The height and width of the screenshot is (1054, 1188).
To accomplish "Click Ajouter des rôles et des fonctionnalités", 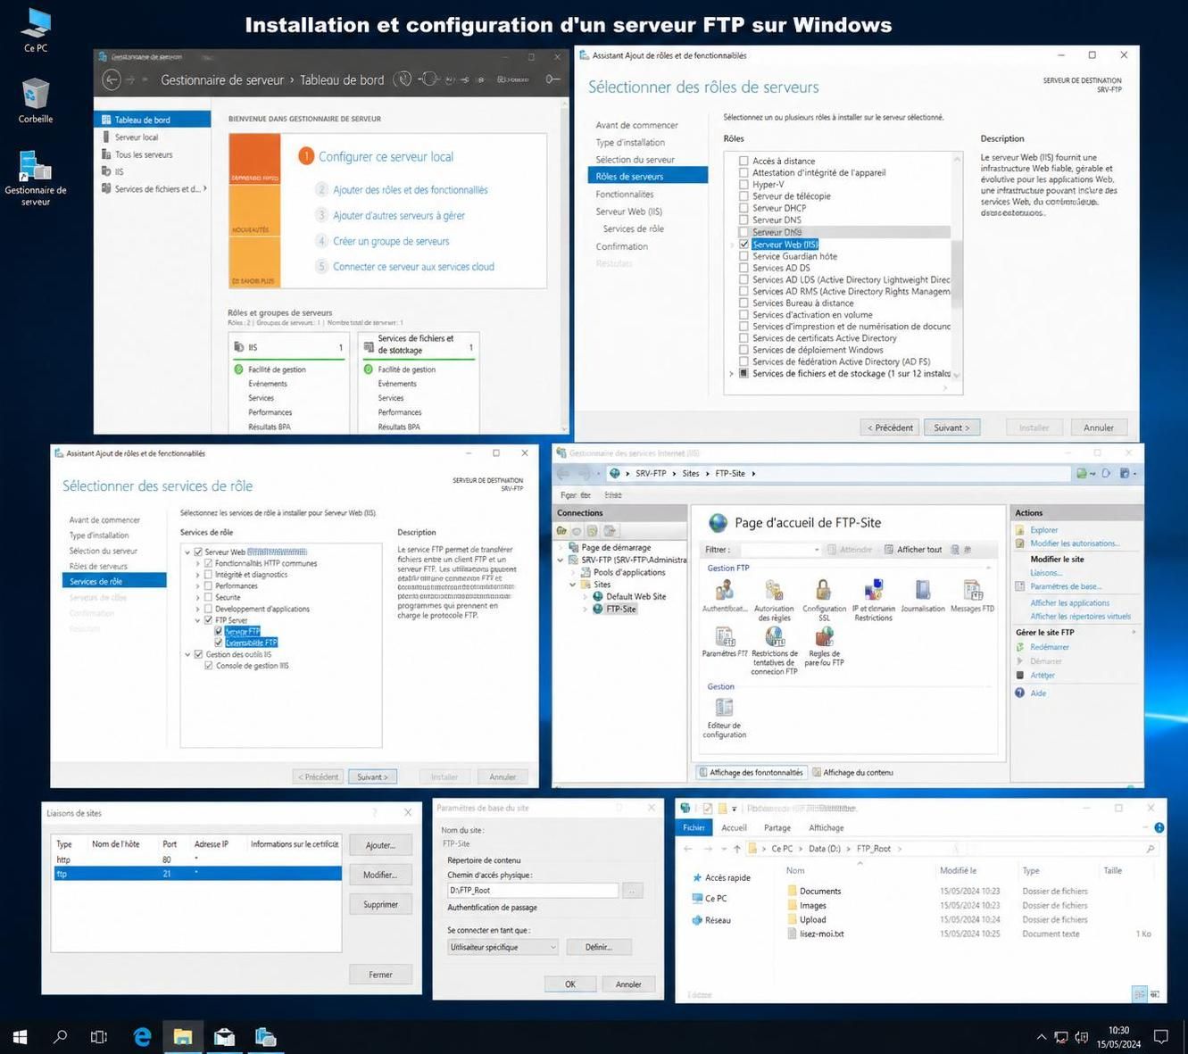I will (411, 190).
